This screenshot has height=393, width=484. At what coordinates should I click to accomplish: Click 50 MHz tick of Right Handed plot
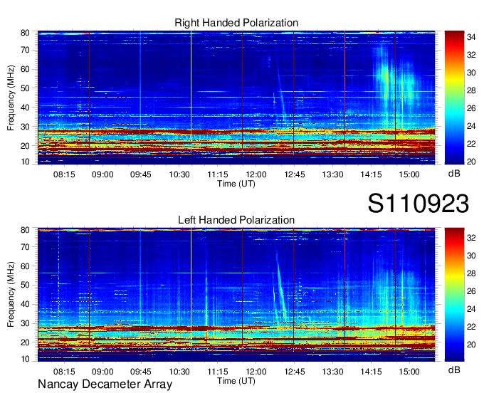(25, 88)
